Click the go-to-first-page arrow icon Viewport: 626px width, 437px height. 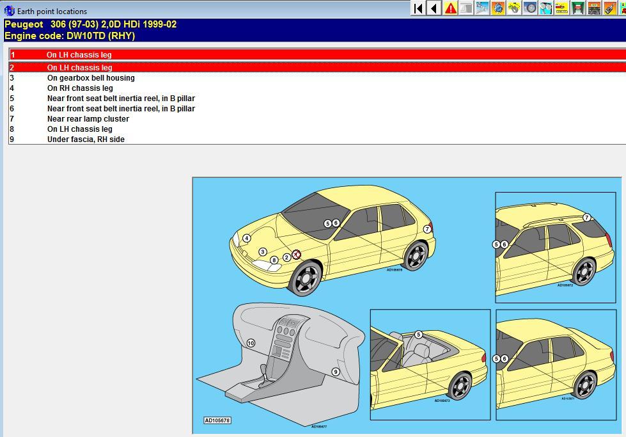coord(418,8)
